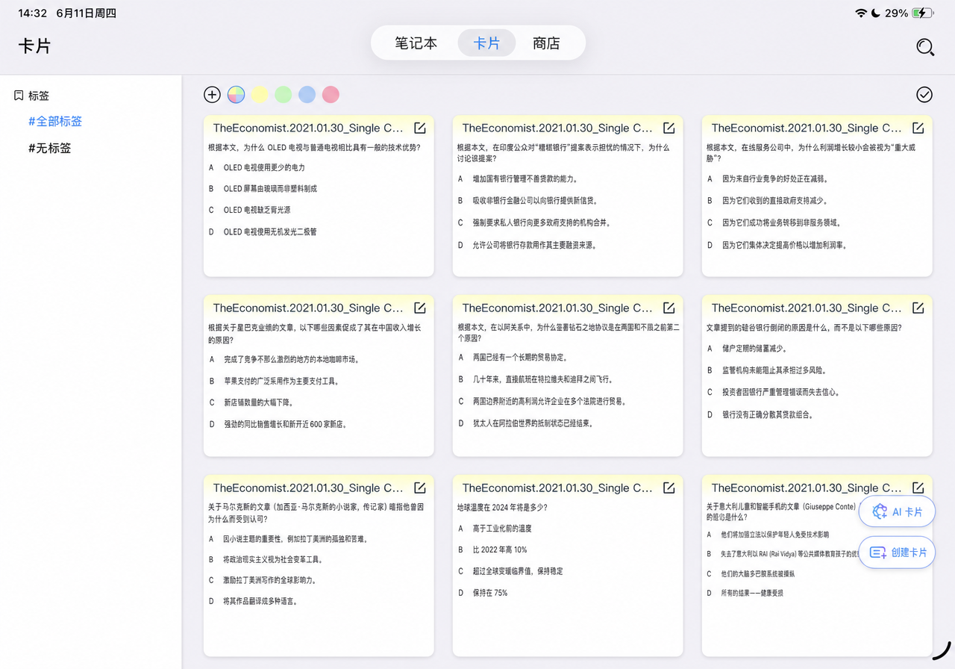Open the 商店 tab
Viewport: 955px width, 669px height.
click(x=546, y=43)
